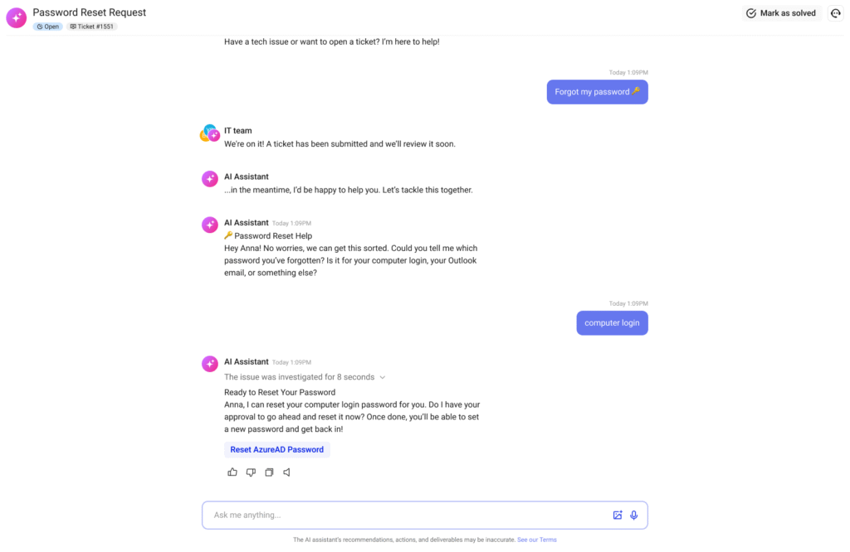Click the IT team avatar icon

point(209,133)
